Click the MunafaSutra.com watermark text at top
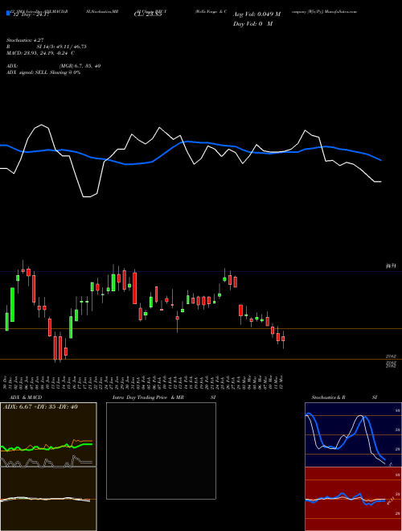 coord(343,11)
